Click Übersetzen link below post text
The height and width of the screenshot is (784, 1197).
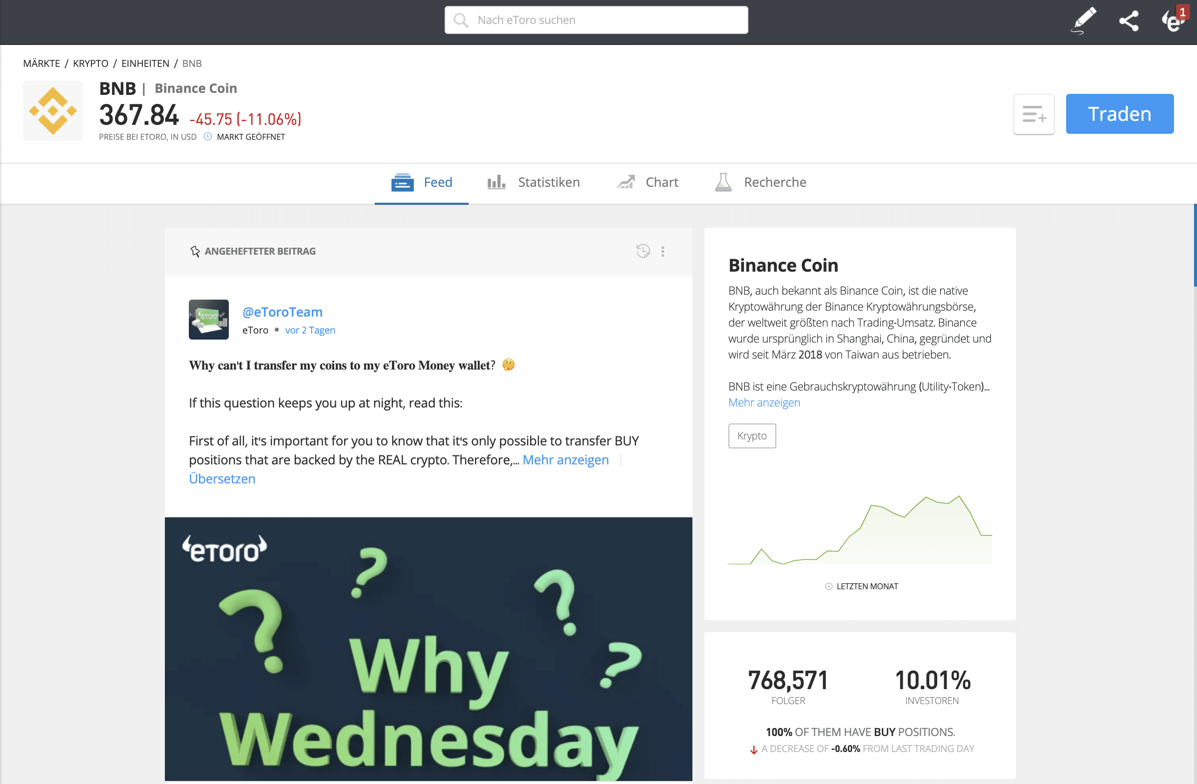click(221, 478)
